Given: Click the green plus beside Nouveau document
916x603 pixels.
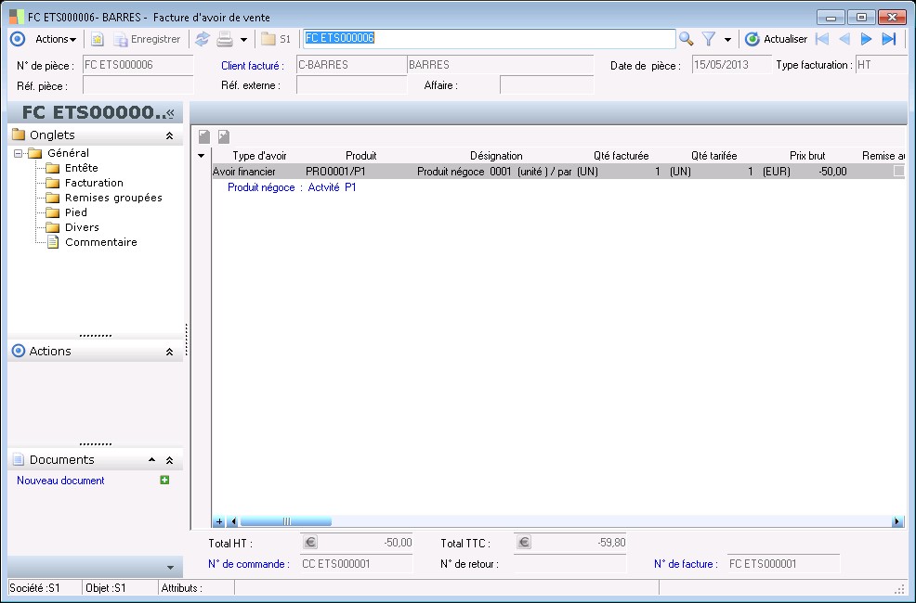Looking at the screenshot, I should (x=164, y=481).
